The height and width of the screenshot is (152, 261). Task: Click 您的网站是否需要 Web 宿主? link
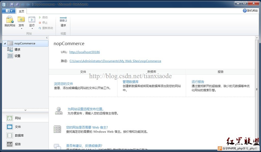[87, 127]
